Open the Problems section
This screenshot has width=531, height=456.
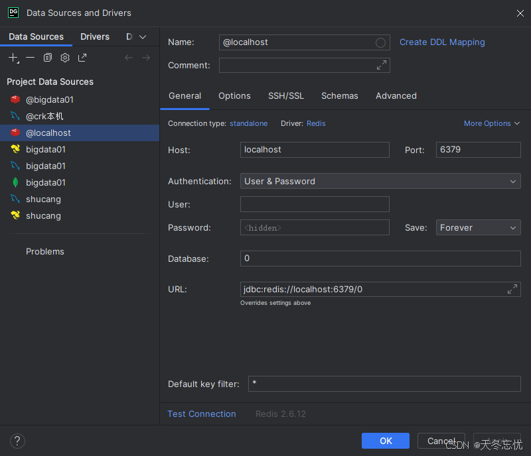point(45,252)
